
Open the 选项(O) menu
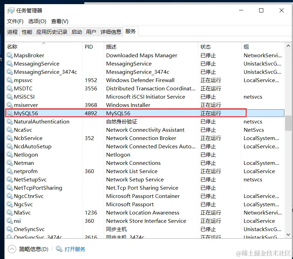point(37,21)
